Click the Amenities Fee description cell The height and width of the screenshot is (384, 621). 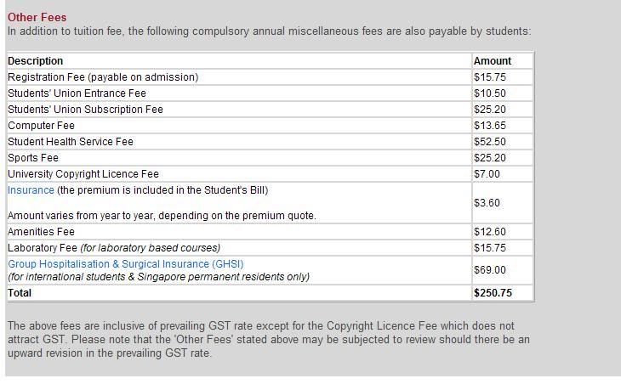[x=41, y=232]
